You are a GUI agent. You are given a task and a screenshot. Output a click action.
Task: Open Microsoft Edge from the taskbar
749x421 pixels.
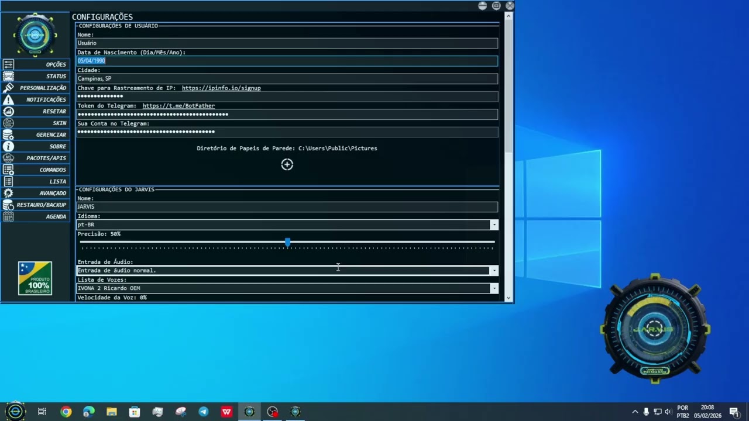[89, 412]
